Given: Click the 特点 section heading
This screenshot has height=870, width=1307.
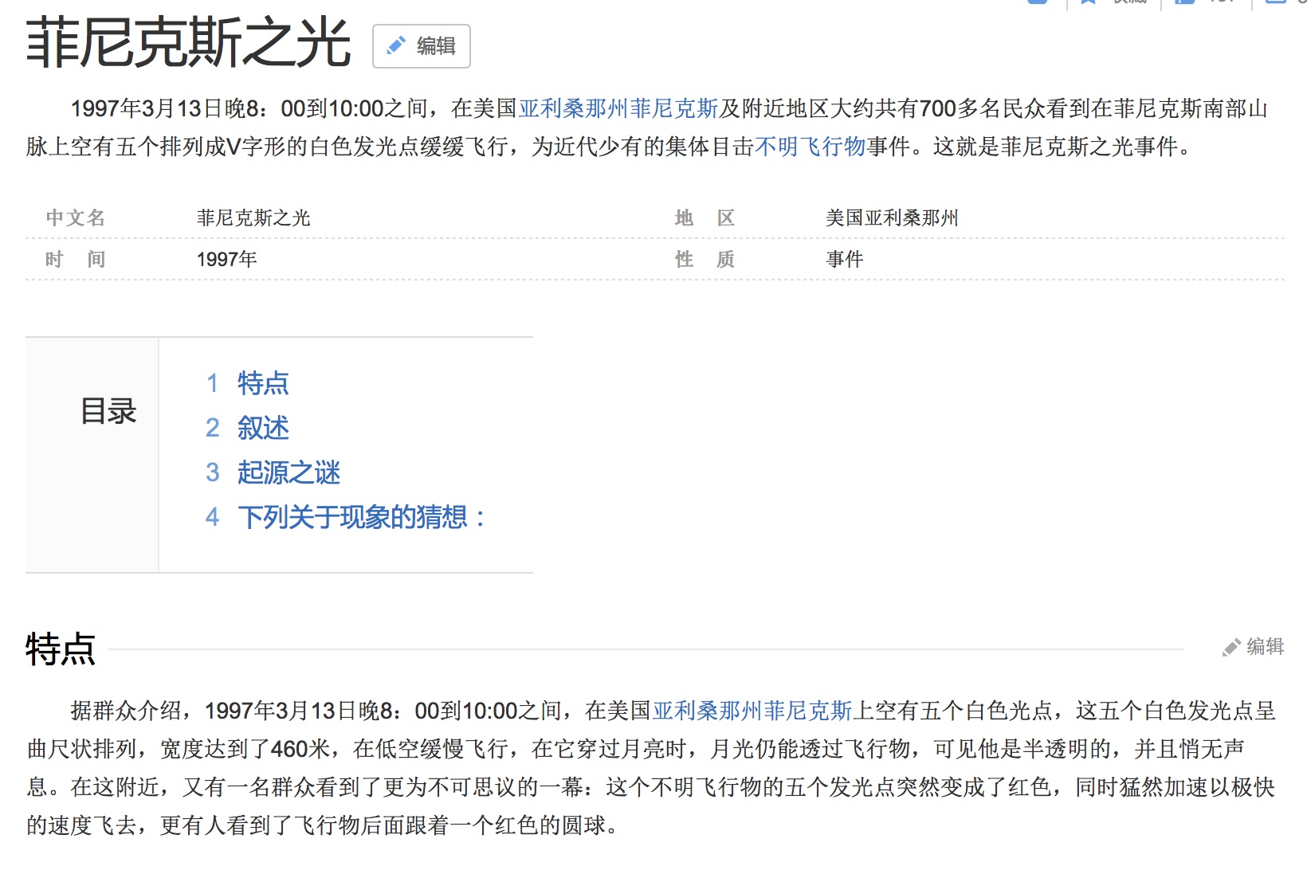Looking at the screenshot, I should (61, 649).
